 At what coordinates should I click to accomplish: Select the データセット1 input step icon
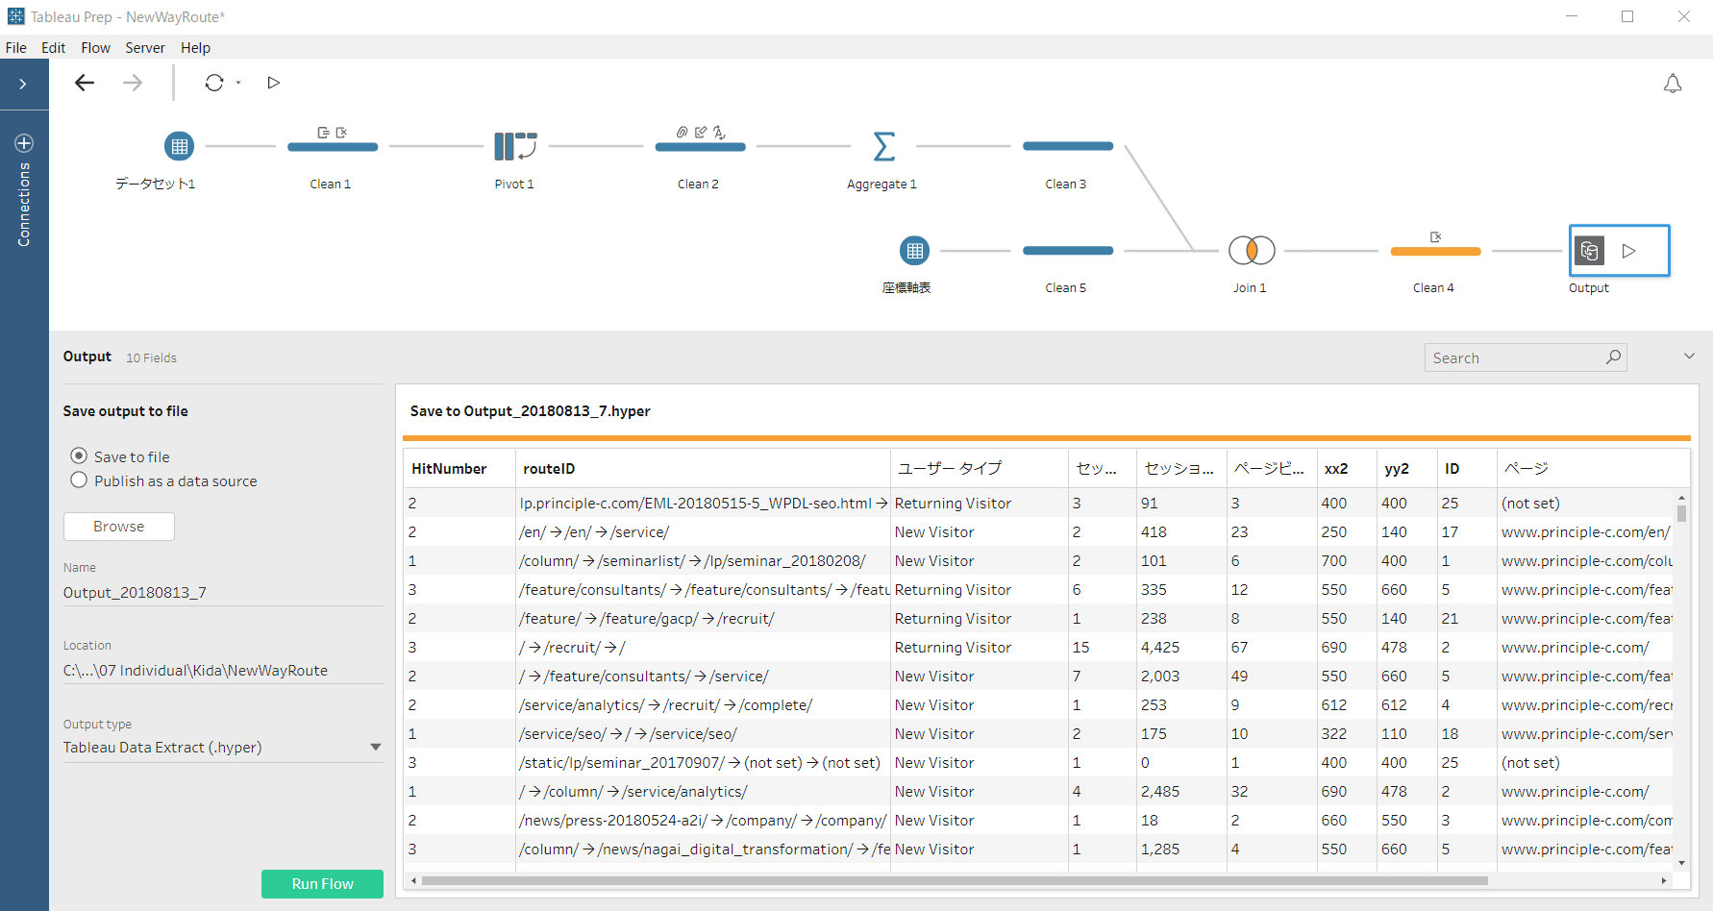tap(179, 146)
